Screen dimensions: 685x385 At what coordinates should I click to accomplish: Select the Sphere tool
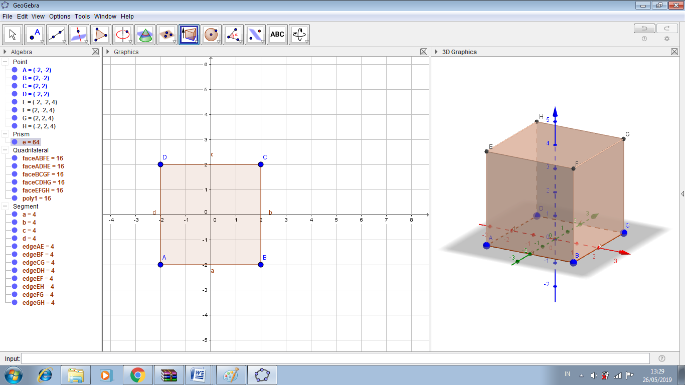(x=211, y=34)
